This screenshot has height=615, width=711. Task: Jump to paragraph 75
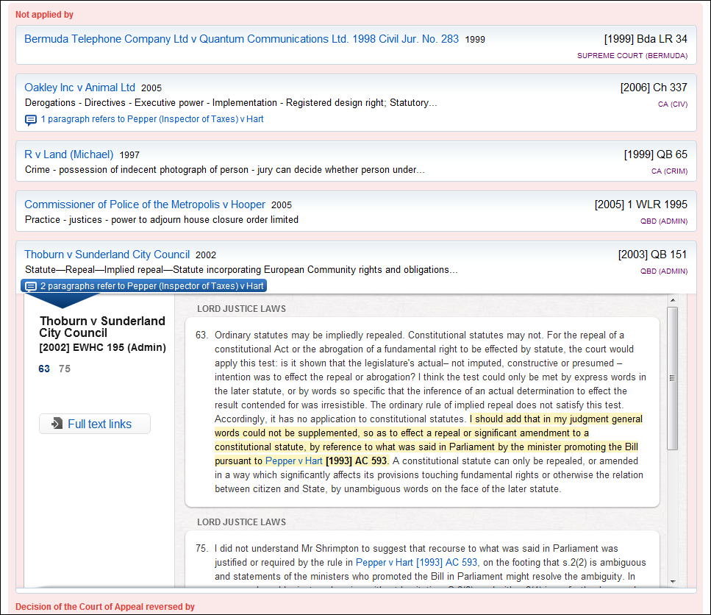pos(65,369)
